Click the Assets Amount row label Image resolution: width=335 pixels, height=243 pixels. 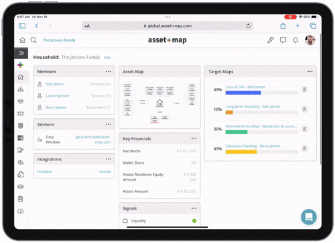(x=135, y=191)
